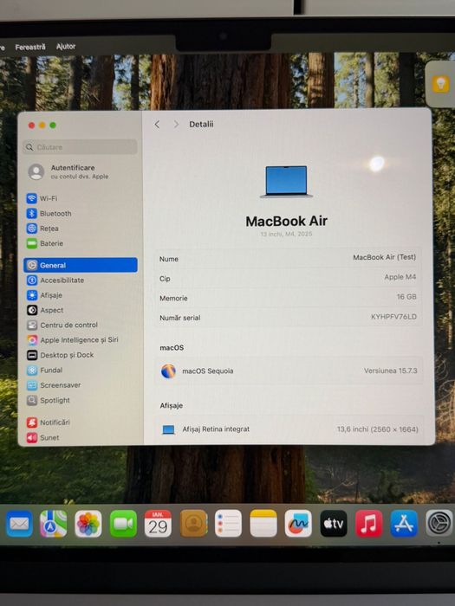Click Versiunea 15.7.3 text
The width and height of the screenshot is (455, 606).
coord(390,371)
